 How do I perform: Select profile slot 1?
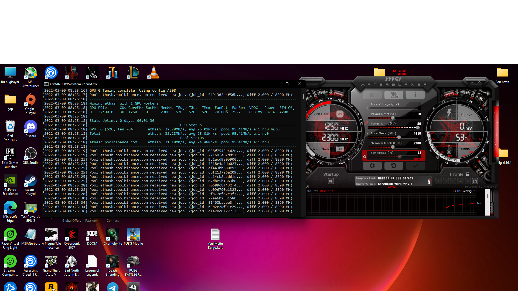[439, 181]
